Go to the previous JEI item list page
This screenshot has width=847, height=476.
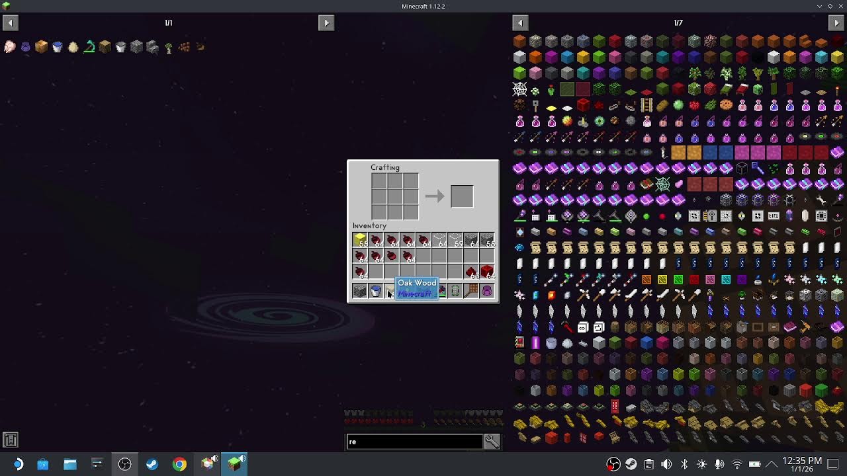coord(520,23)
